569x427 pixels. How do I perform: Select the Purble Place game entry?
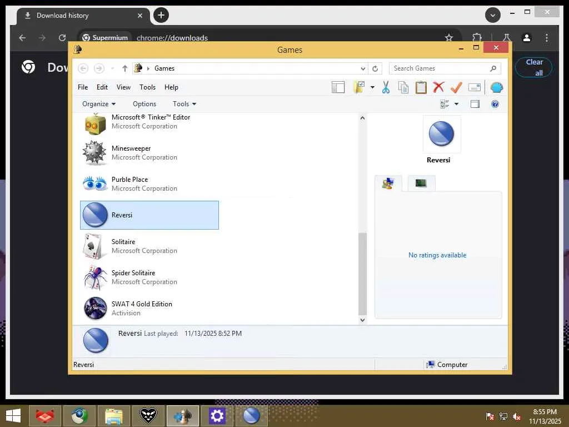pyautogui.click(x=149, y=183)
